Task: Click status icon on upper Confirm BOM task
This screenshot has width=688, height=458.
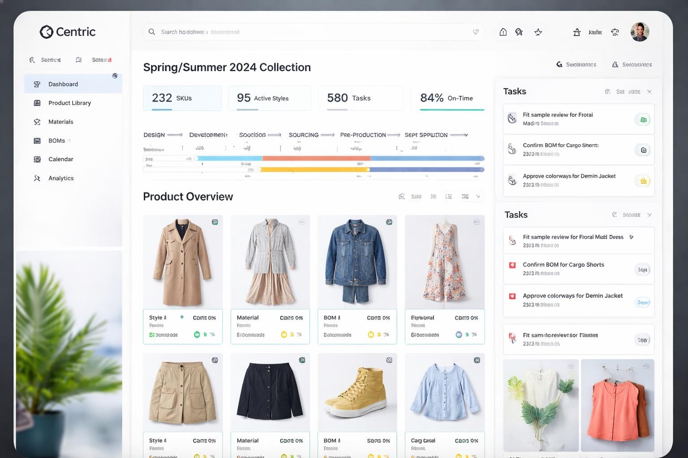Action: (x=643, y=150)
